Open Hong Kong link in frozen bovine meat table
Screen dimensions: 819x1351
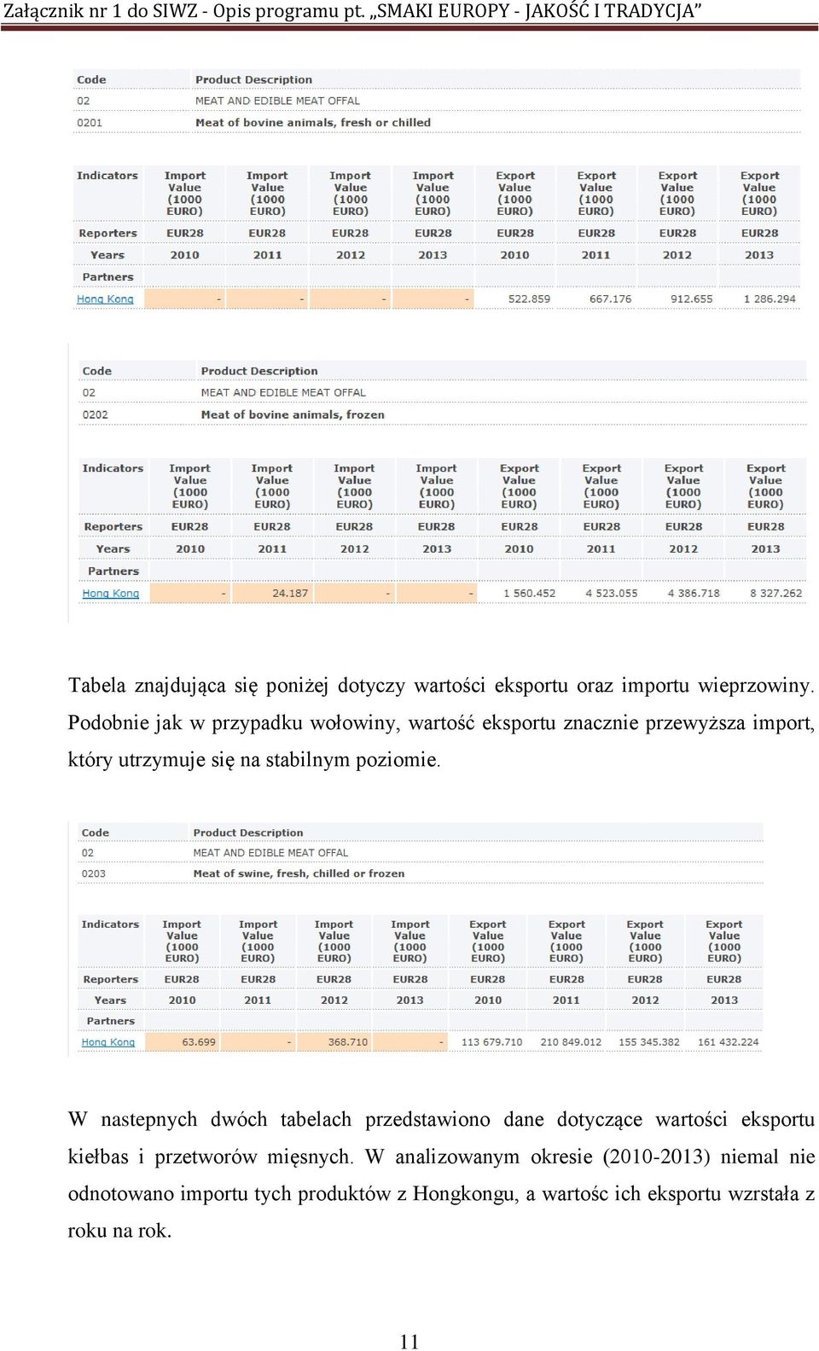(110, 594)
